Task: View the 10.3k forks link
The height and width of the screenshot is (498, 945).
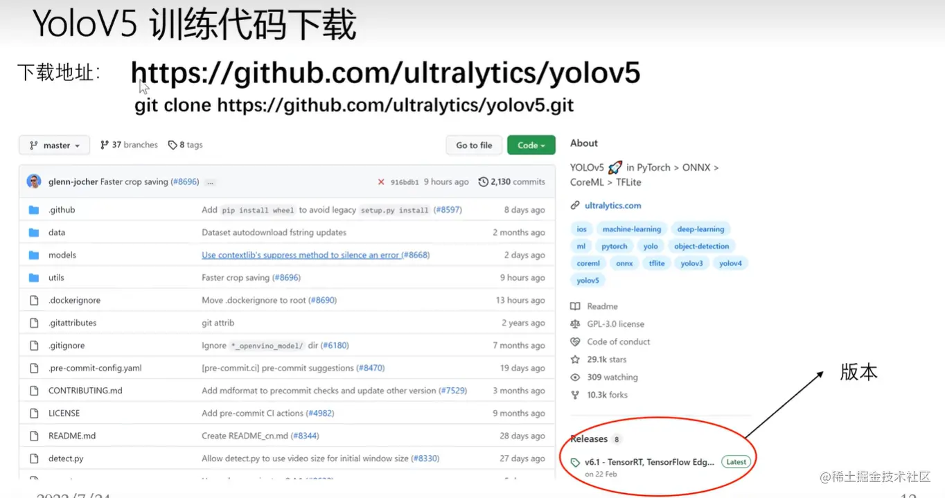Action: [x=608, y=395]
